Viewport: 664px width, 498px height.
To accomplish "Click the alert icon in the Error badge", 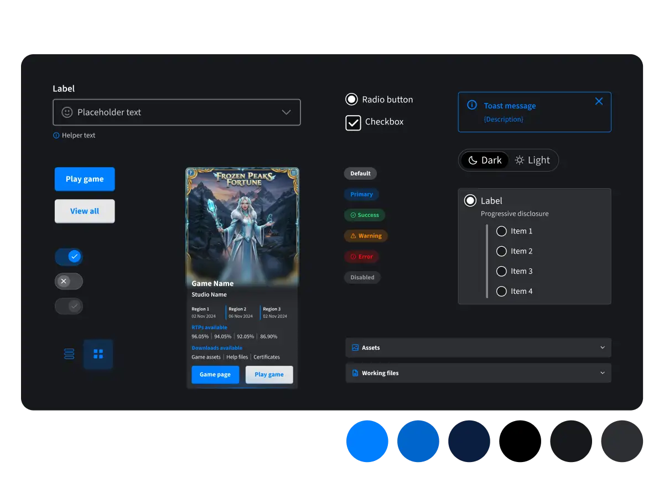I will coord(353,257).
